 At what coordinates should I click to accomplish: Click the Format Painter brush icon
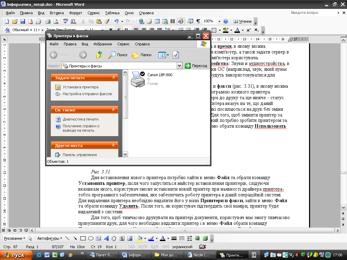point(107,21)
